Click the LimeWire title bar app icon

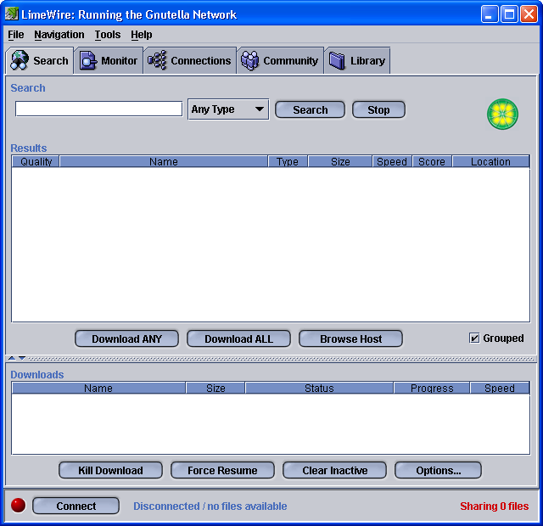tap(11, 14)
